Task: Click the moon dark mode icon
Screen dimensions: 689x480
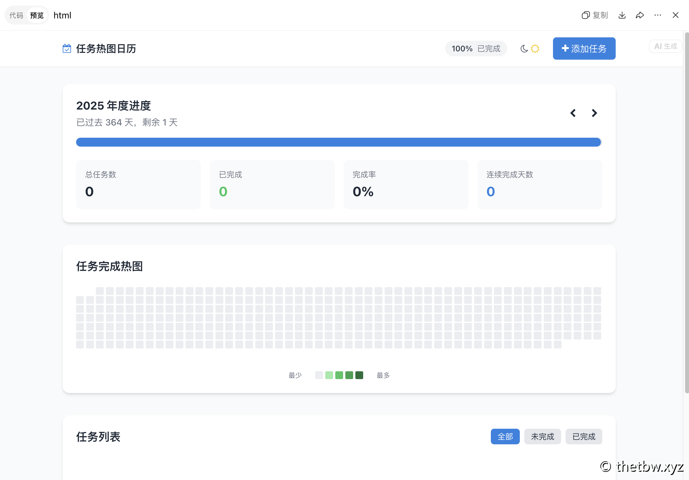Action: [x=524, y=49]
